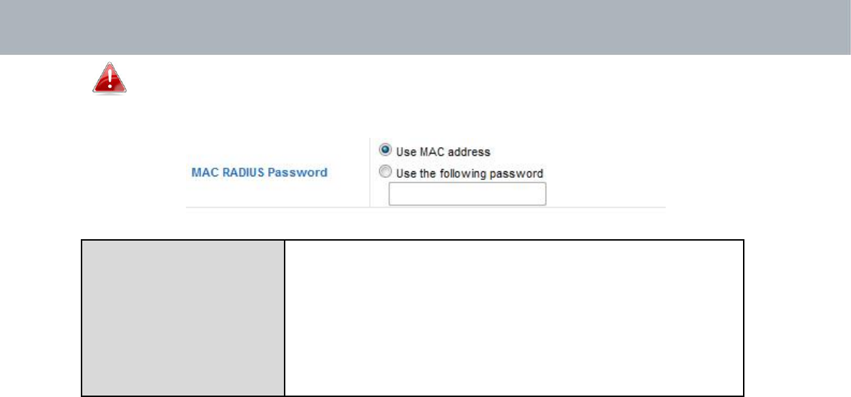Image resolution: width=851 pixels, height=397 pixels.
Task: Click the gray header banner at top
Action: click(x=425, y=27)
